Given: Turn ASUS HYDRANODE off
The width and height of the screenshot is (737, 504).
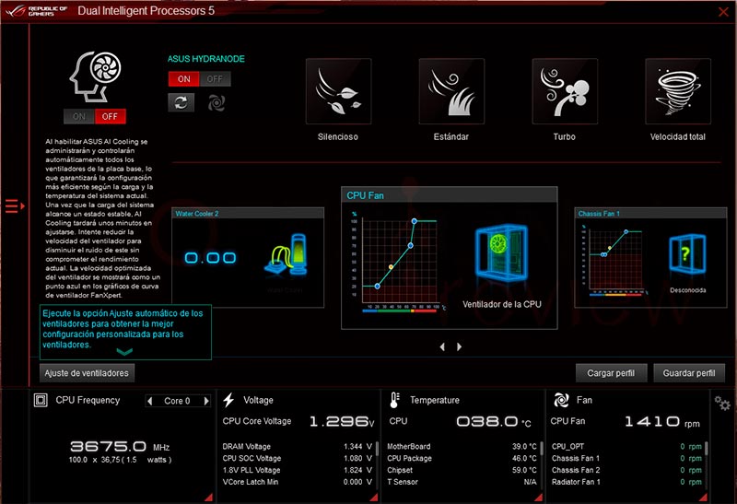Looking at the screenshot, I should click(x=216, y=79).
